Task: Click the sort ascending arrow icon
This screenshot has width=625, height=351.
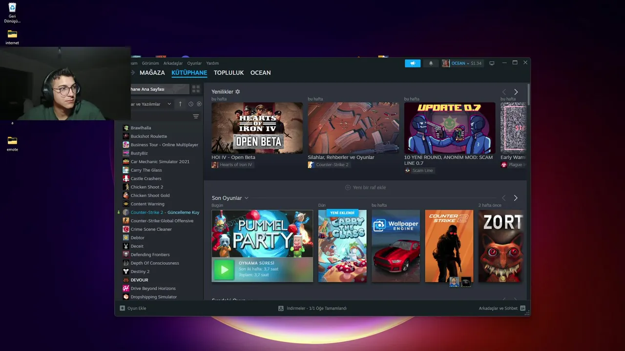Action: [180, 104]
